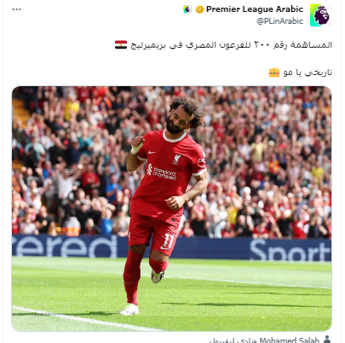This screenshot has height=343, width=345.
Task: Click the number 11 on player's shorts
Action: [168, 241]
